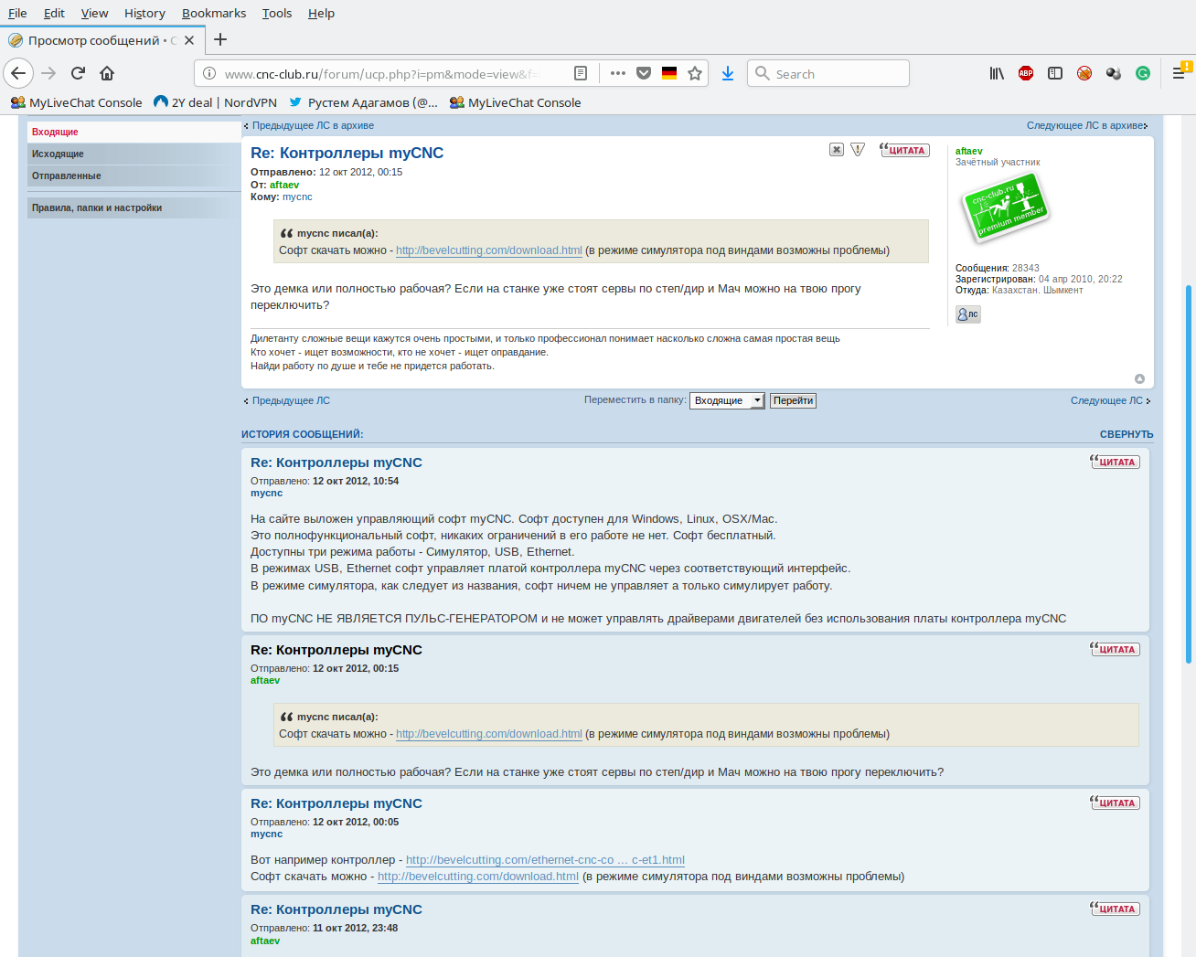Open the Tools menu
This screenshot has height=957, width=1196.
[277, 13]
